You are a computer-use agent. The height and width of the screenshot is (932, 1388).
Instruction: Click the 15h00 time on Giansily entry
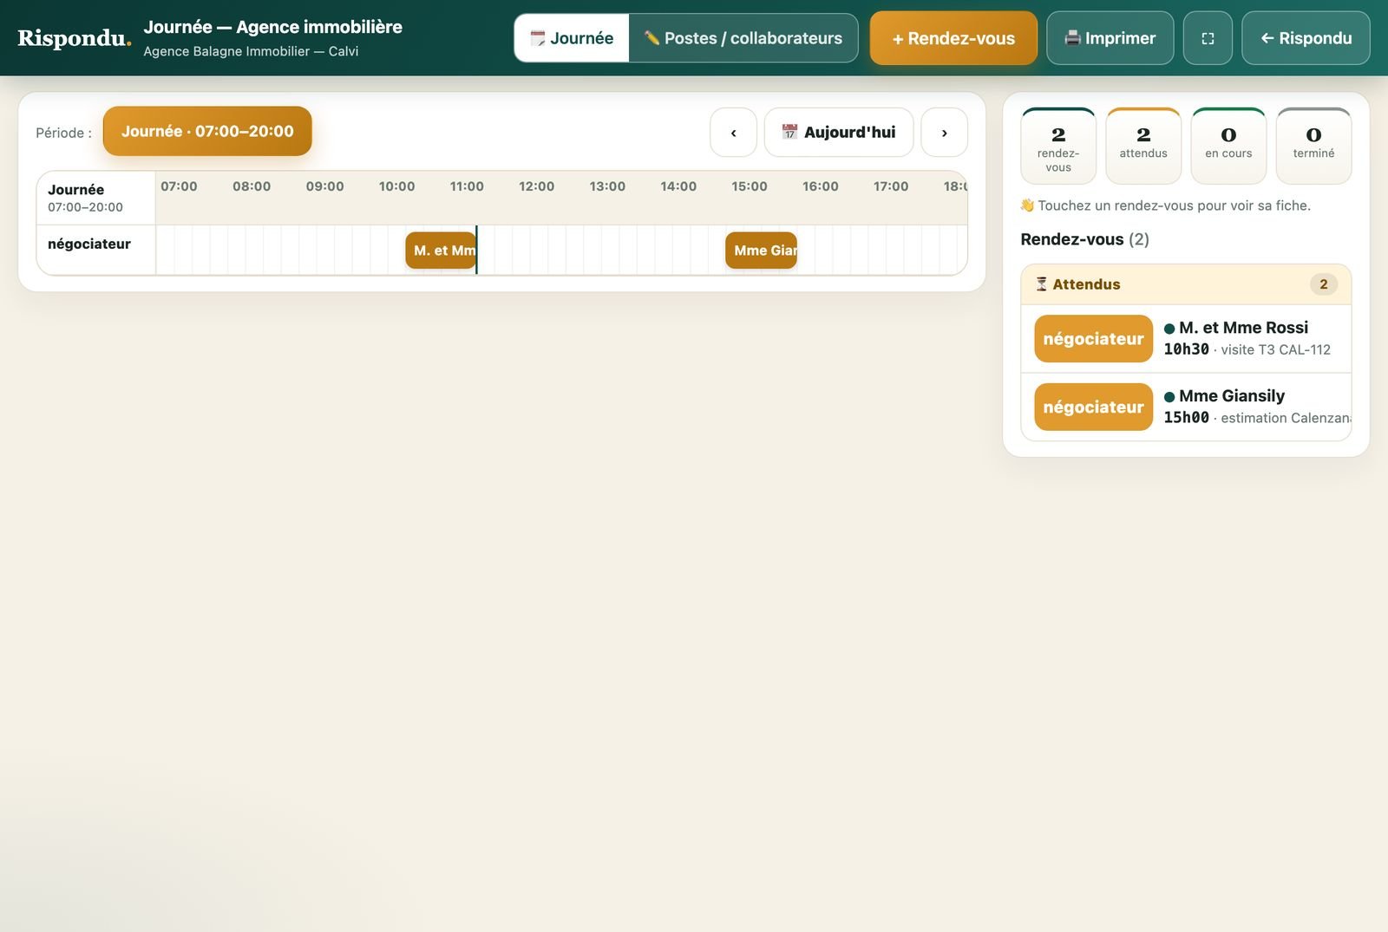(x=1186, y=418)
